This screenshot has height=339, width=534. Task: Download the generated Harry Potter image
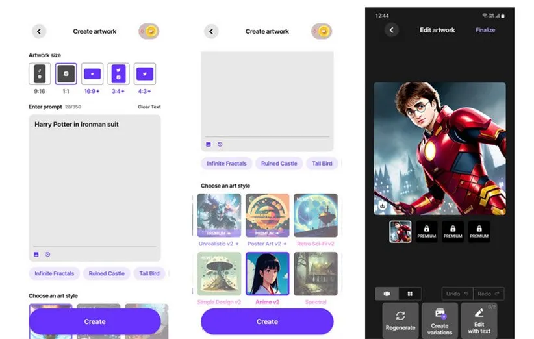pyautogui.click(x=383, y=205)
